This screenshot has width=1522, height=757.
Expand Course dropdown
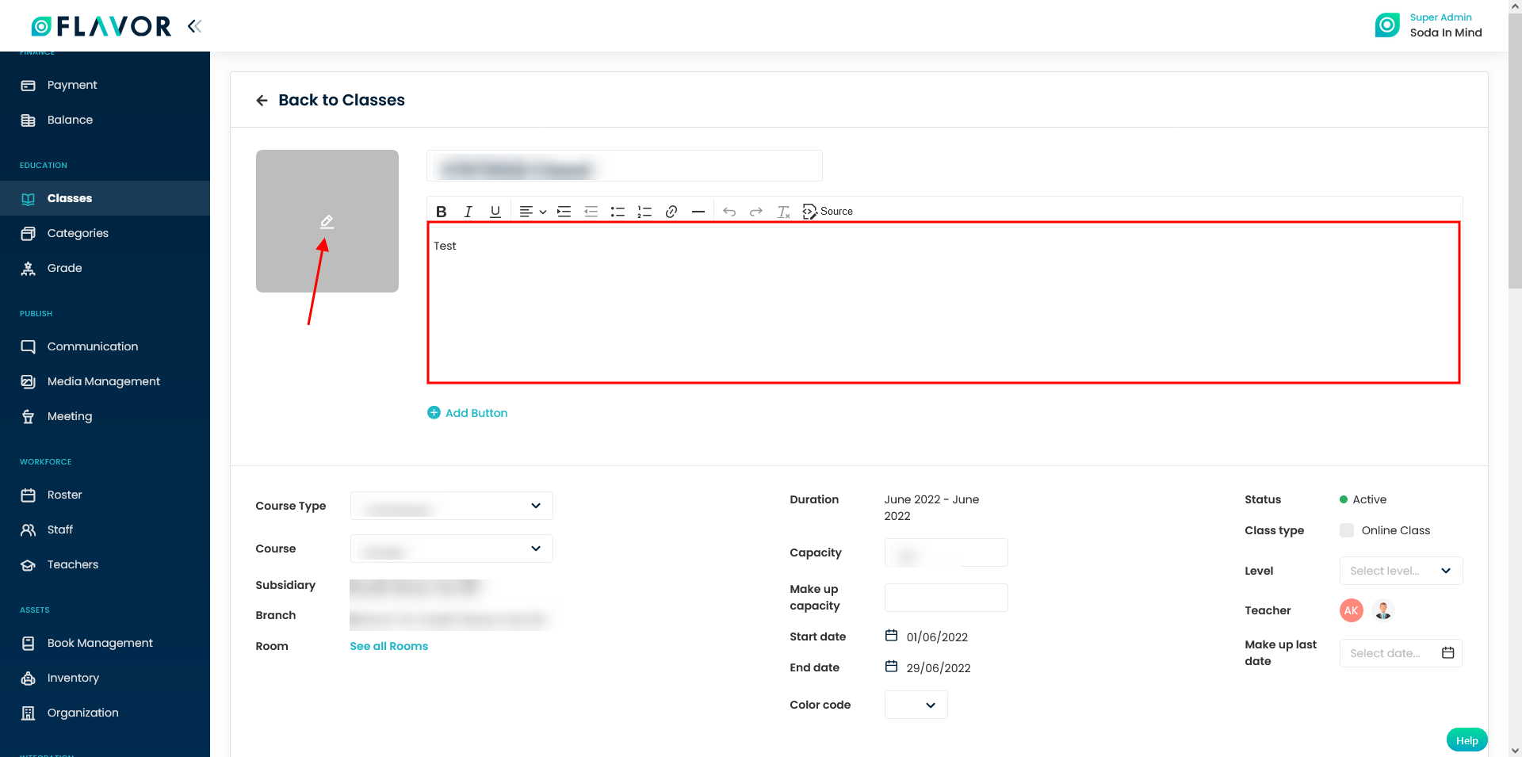[452, 549]
